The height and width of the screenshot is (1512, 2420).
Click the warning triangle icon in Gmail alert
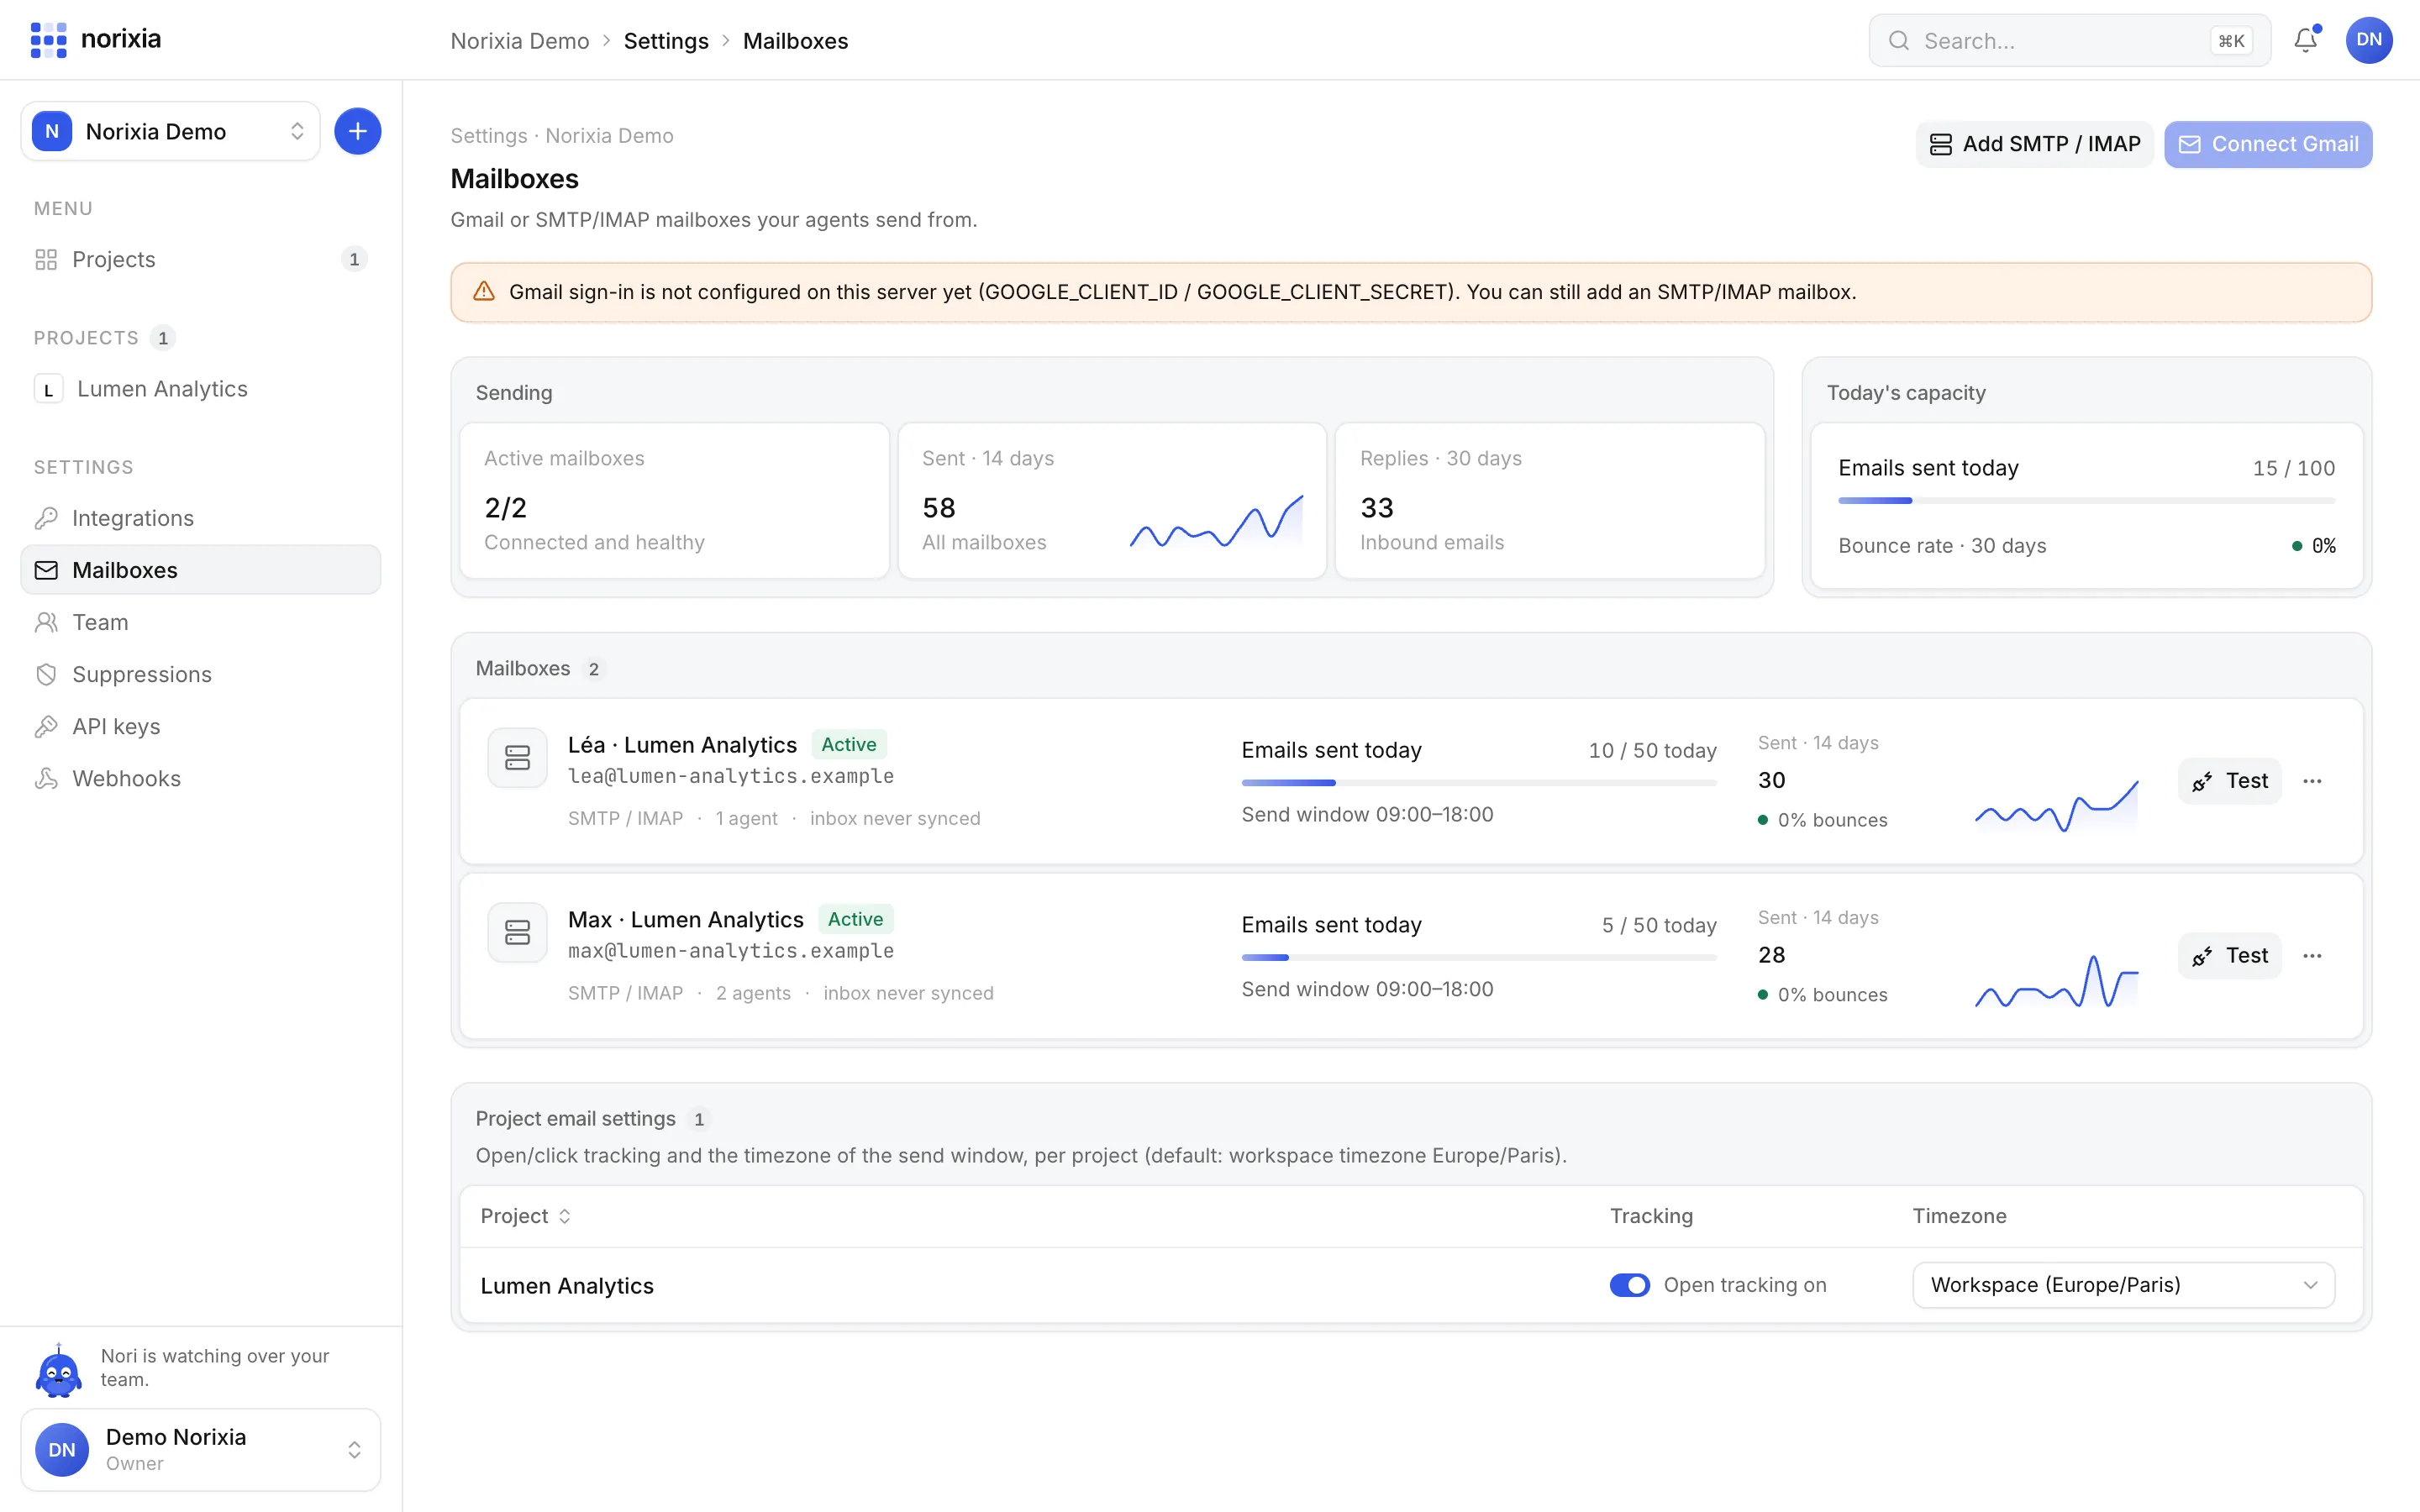(x=484, y=291)
